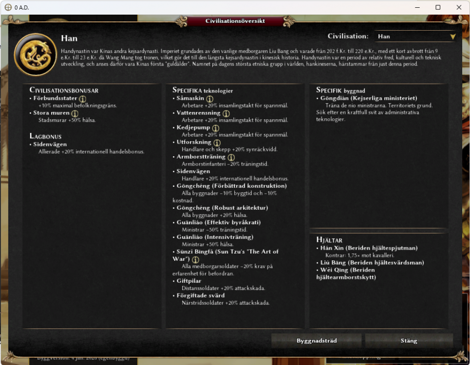Click the 0 A.D. app icon in title bar
The image size is (470, 365).
point(8,7)
